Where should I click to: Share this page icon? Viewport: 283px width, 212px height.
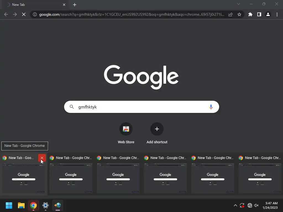230,14
